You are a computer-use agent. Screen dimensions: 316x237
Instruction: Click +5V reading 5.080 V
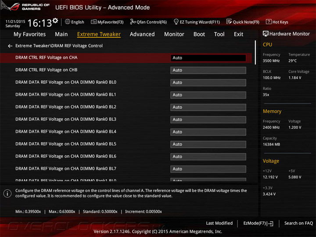[x=294, y=177]
